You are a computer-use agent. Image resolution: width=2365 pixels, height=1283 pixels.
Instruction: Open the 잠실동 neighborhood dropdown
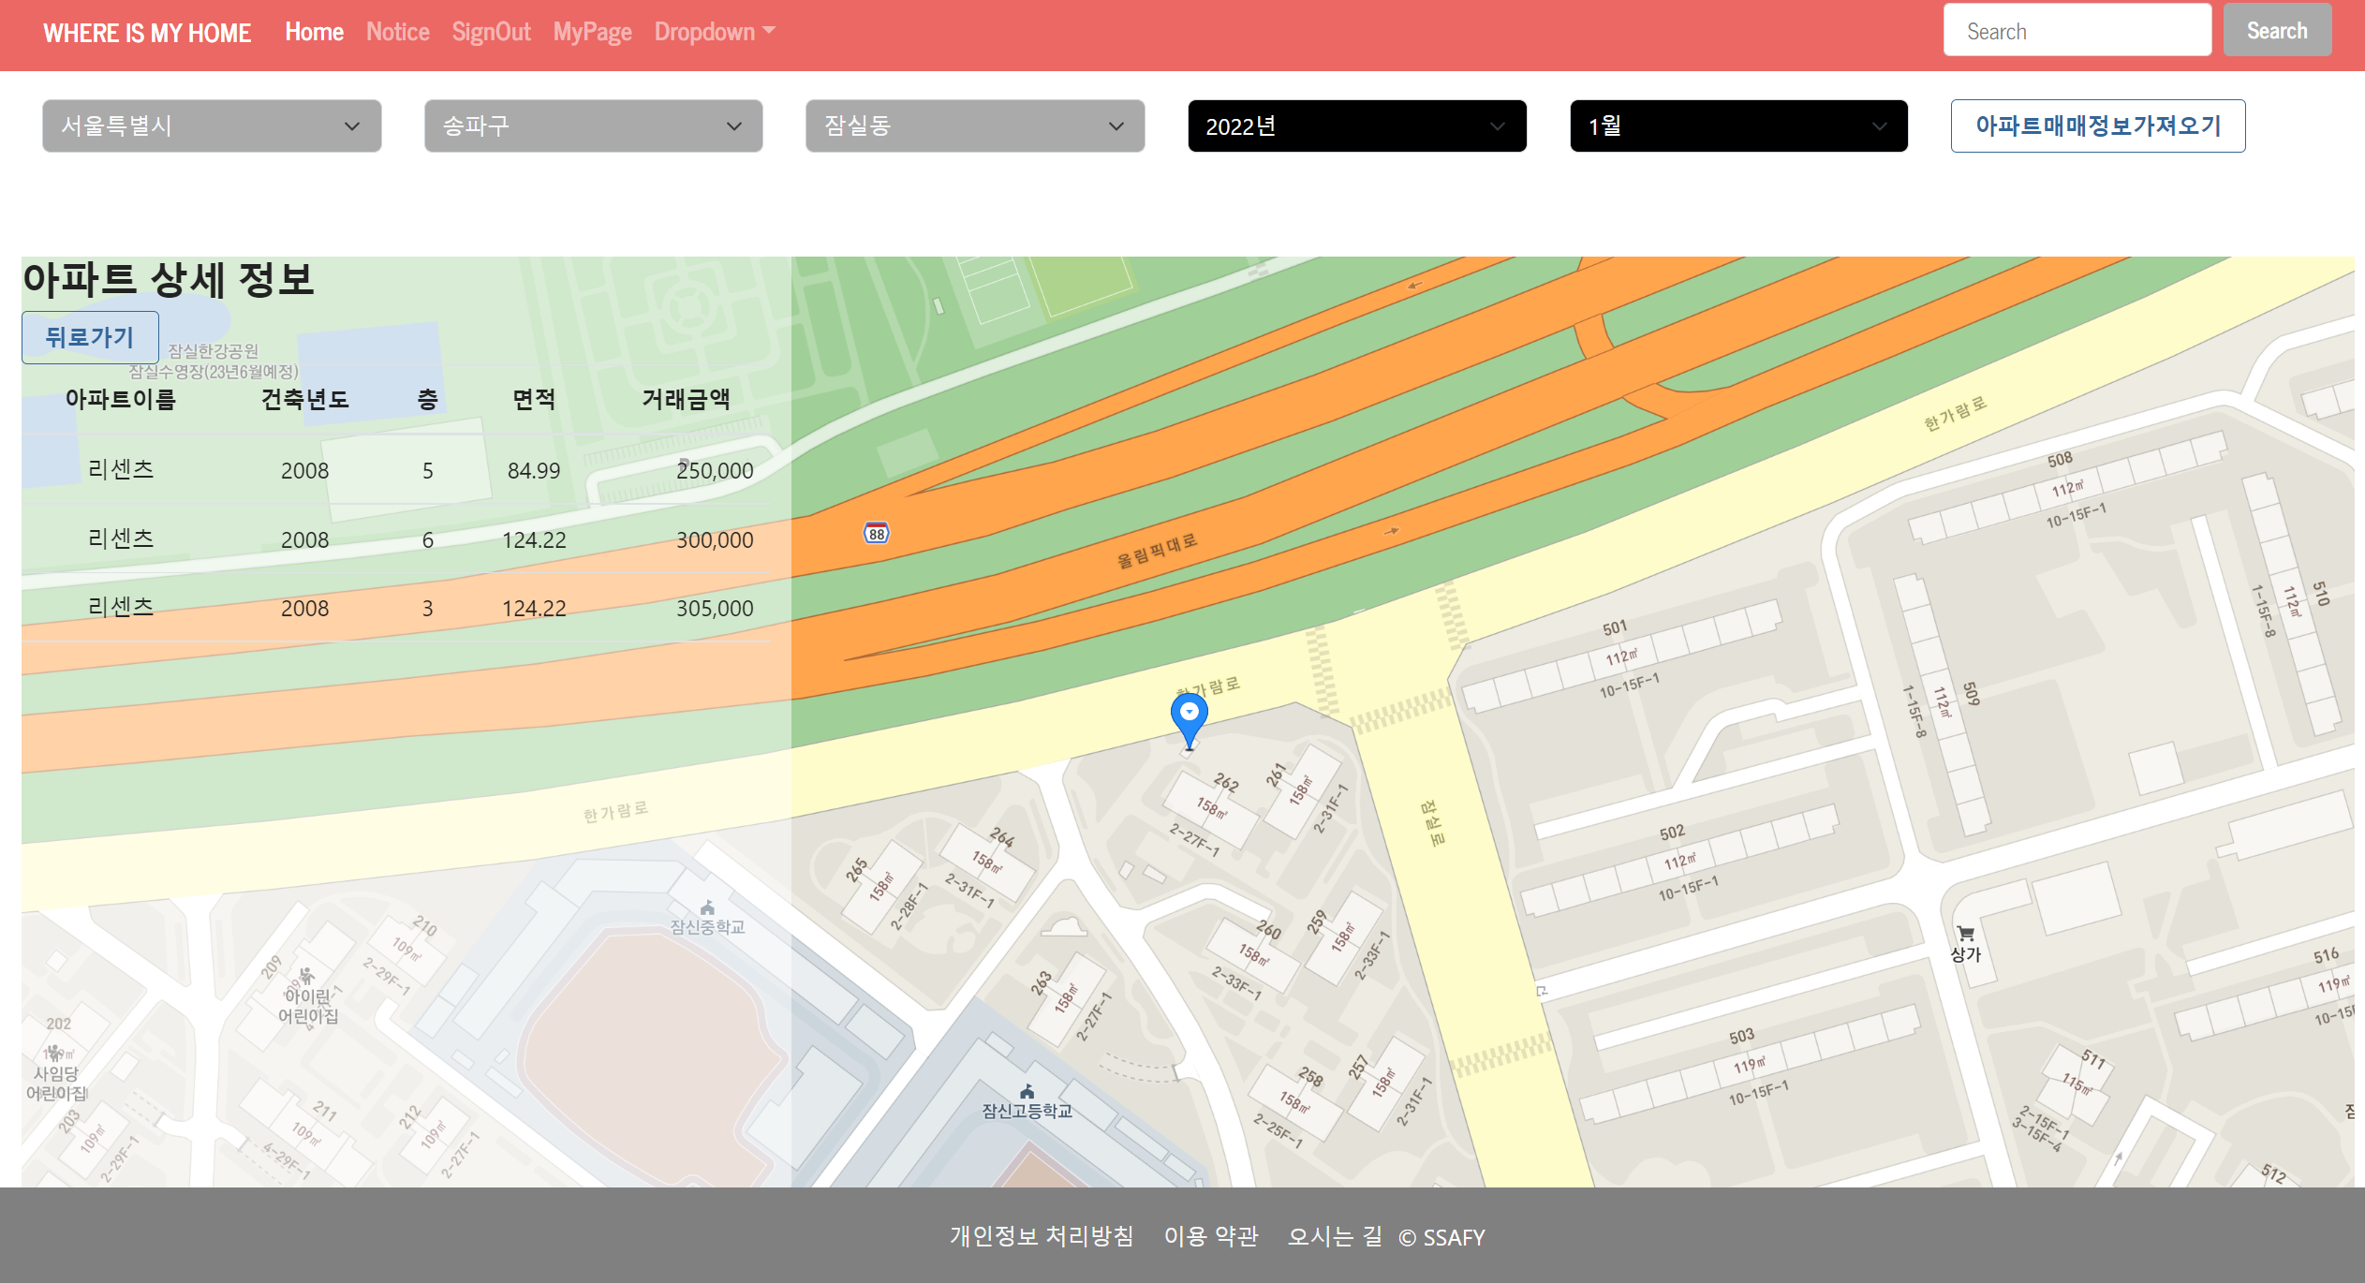(x=974, y=126)
